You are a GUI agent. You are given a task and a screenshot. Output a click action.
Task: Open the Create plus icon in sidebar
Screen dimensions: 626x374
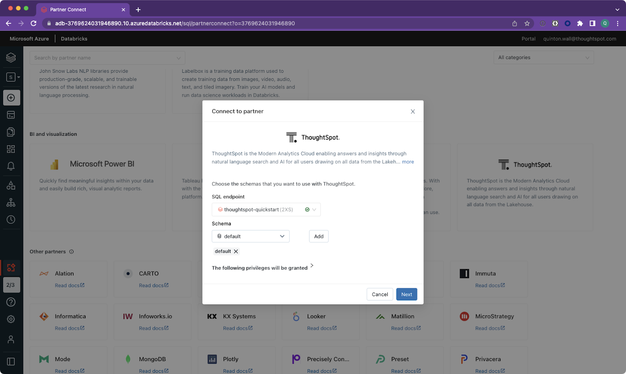tap(11, 98)
